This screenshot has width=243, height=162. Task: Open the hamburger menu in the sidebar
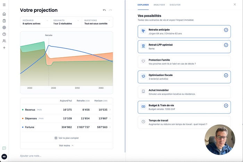pyautogui.click(x=4, y=5)
